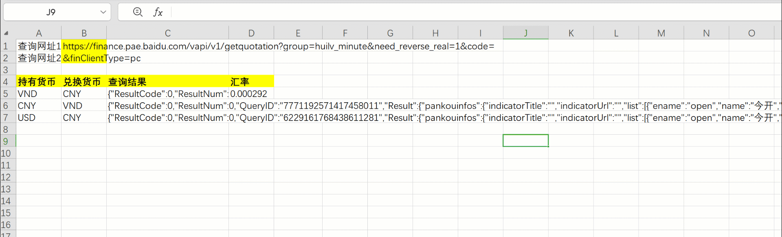The image size is (782, 237).
Task: Select the VND cell in row 5
Action: point(38,94)
